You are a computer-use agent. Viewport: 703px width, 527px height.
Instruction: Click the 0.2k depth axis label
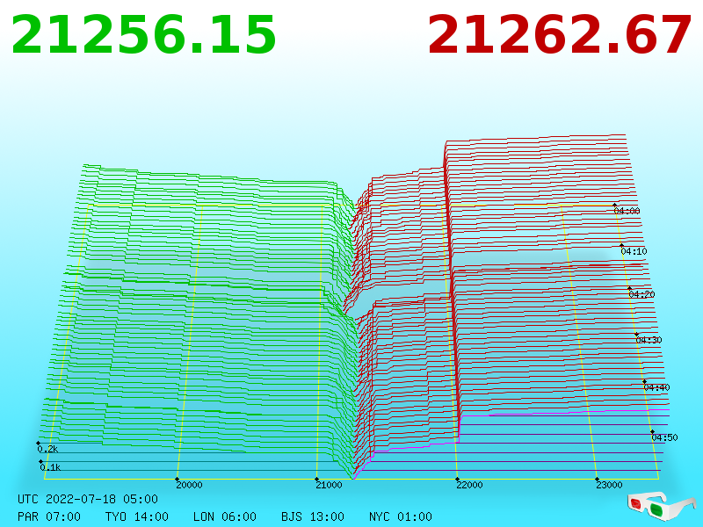click(x=48, y=449)
